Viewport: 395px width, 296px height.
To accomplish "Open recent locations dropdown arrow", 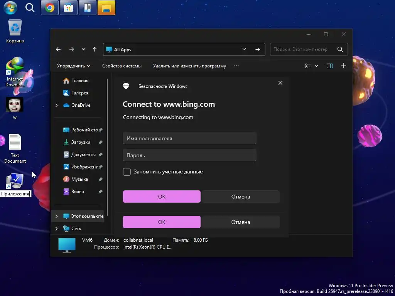I will pyautogui.click(x=83, y=49).
